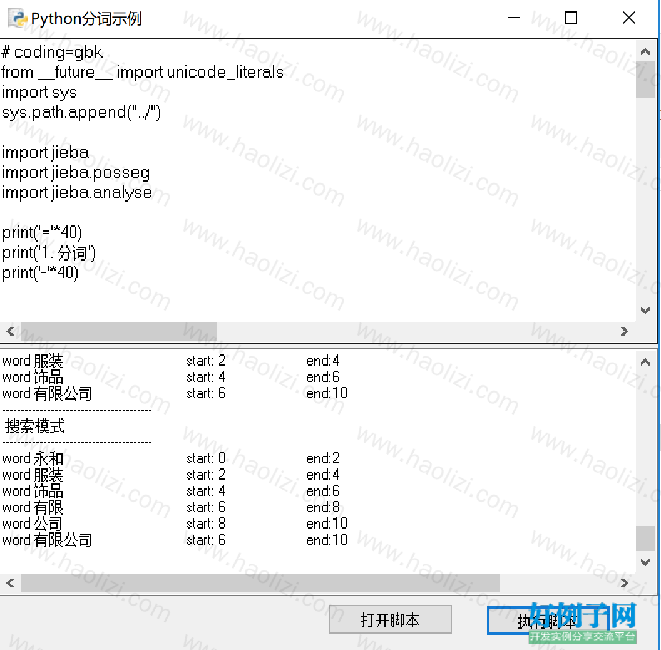This screenshot has height=650, width=661.
Task: Click the 'import jieba.posseg' line
Action: pos(76,172)
